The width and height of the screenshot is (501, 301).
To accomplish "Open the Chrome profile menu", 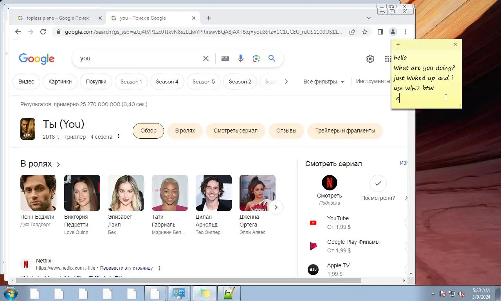I will click(x=393, y=32).
